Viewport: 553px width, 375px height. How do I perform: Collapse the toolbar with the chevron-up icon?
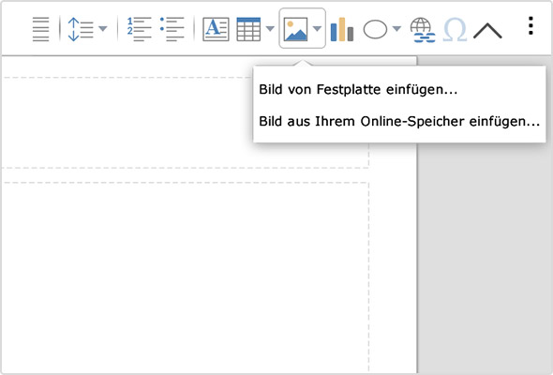coord(487,31)
